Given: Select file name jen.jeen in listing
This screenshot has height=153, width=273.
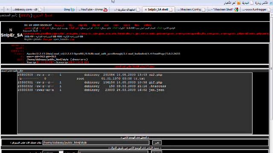Looking at the screenshot, I should coord(157,90).
